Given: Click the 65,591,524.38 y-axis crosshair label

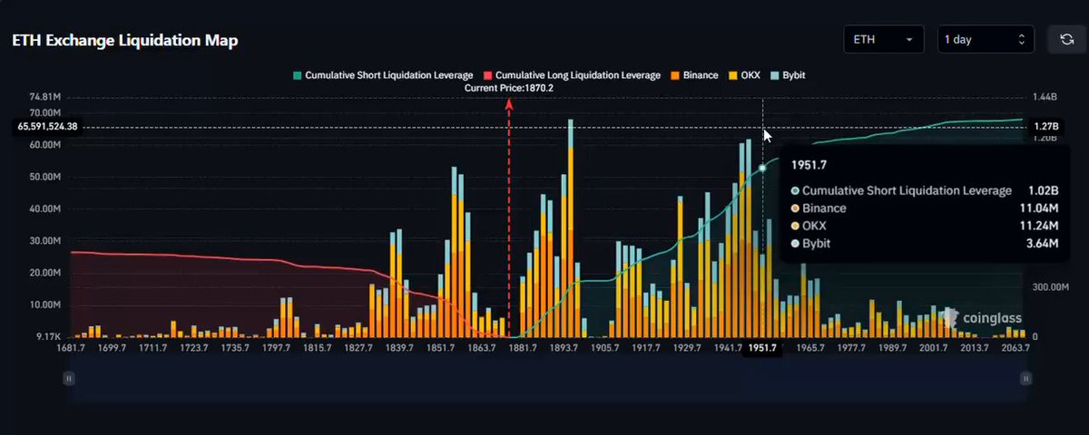Looking at the screenshot, I should 47,127.
